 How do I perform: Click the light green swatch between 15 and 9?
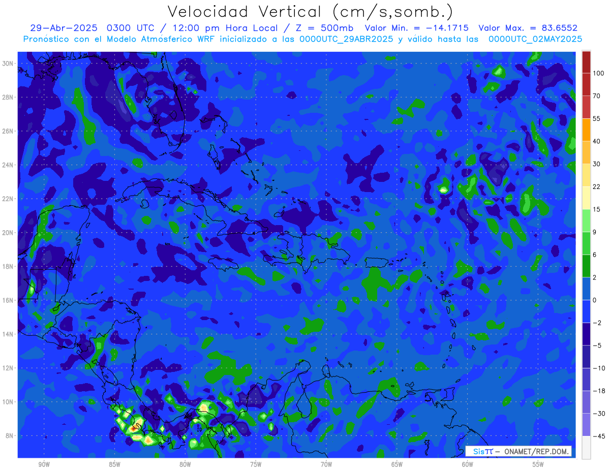point(586,220)
